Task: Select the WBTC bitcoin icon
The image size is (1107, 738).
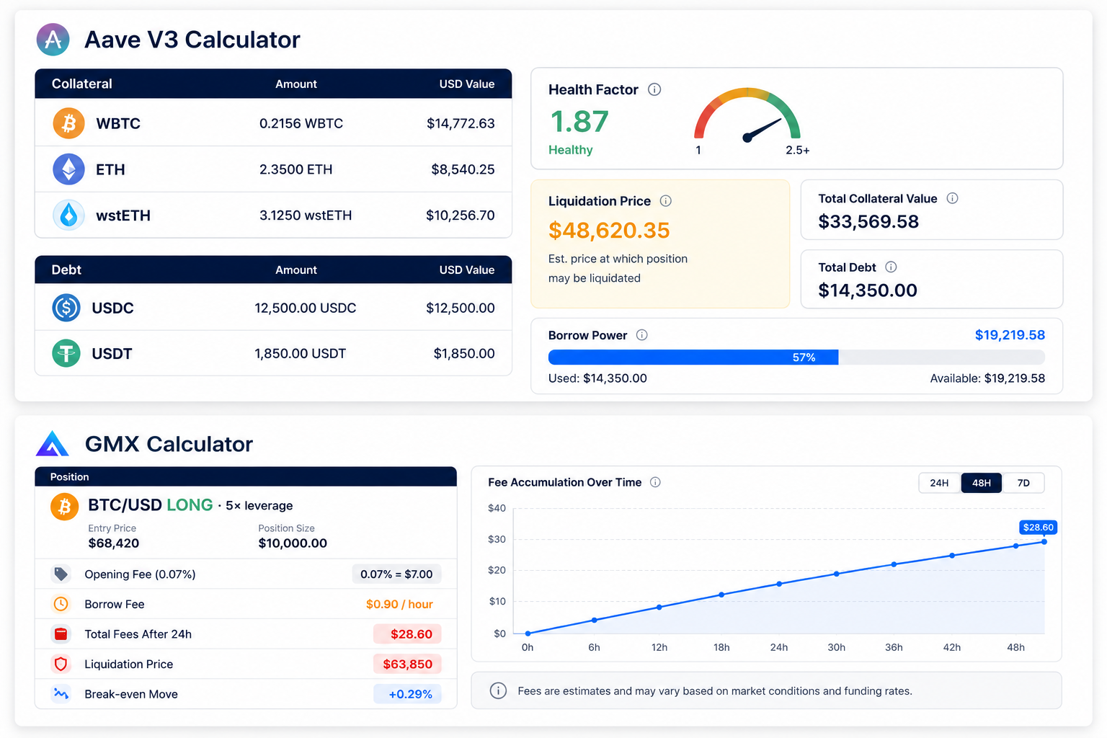Action: click(68, 123)
